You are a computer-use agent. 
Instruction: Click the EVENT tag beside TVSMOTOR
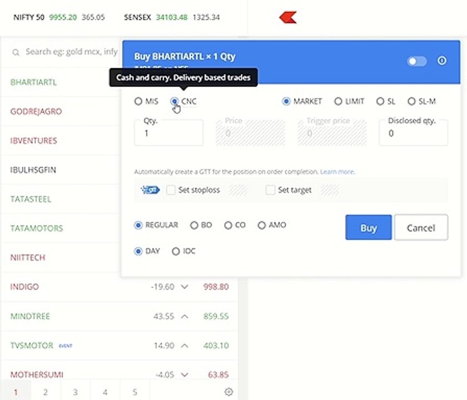[66, 346]
